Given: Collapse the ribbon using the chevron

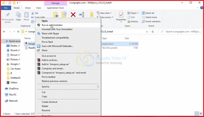Looking at the screenshot, I should (198, 8).
